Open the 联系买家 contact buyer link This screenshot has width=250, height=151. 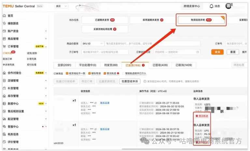coord(105,103)
